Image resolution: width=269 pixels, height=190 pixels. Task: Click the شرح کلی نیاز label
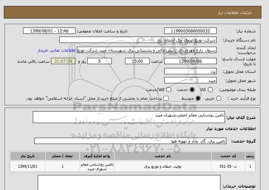[x=241, y=117]
